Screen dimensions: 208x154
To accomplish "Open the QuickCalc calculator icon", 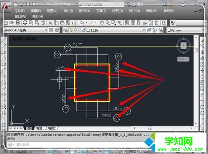I will [x=156, y=22].
